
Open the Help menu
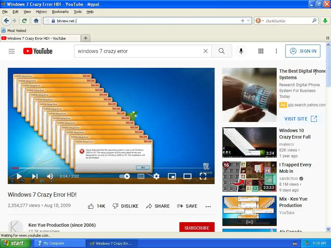(90, 12)
